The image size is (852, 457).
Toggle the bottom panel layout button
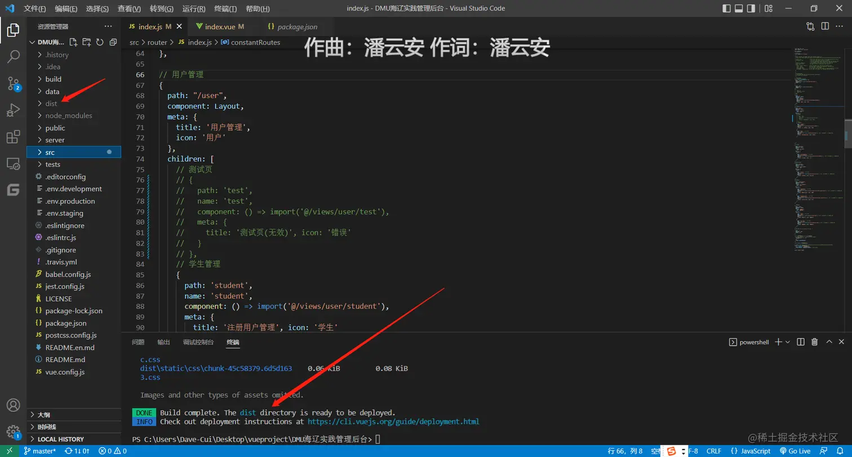click(739, 8)
